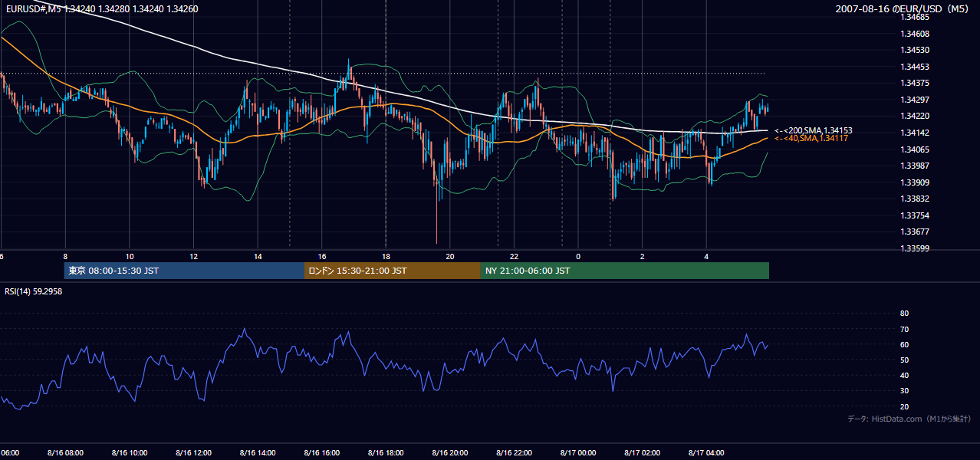Click price axis label 1.33599
The width and height of the screenshot is (980, 460).
pos(915,248)
